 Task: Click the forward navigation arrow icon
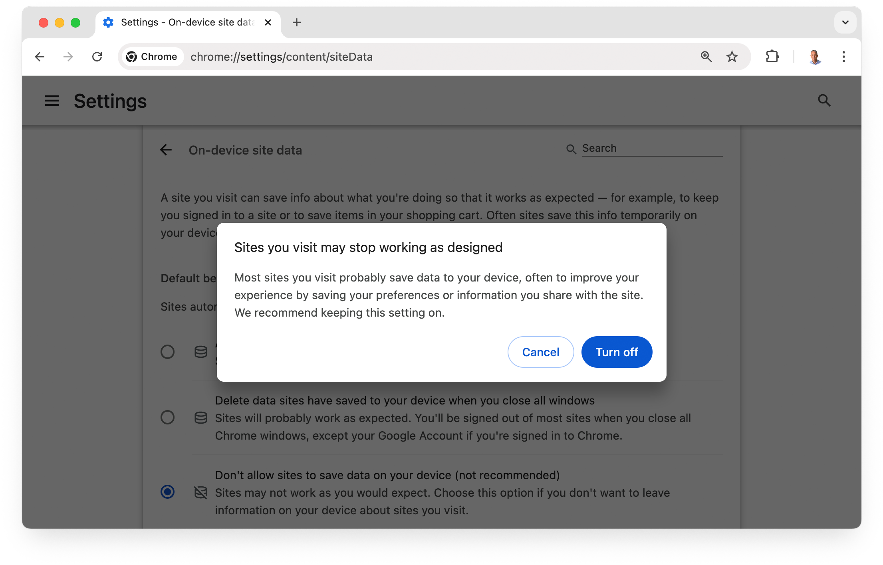[67, 57]
